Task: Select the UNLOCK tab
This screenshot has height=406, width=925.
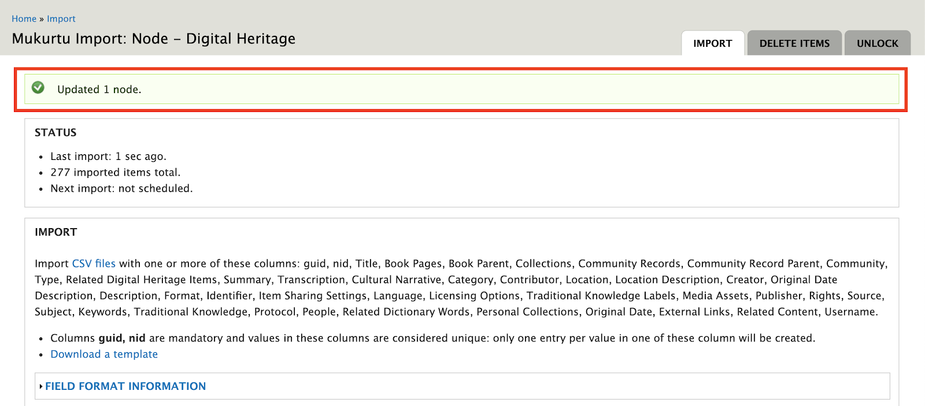Action: pyautogui.click(x=877, y=43)
